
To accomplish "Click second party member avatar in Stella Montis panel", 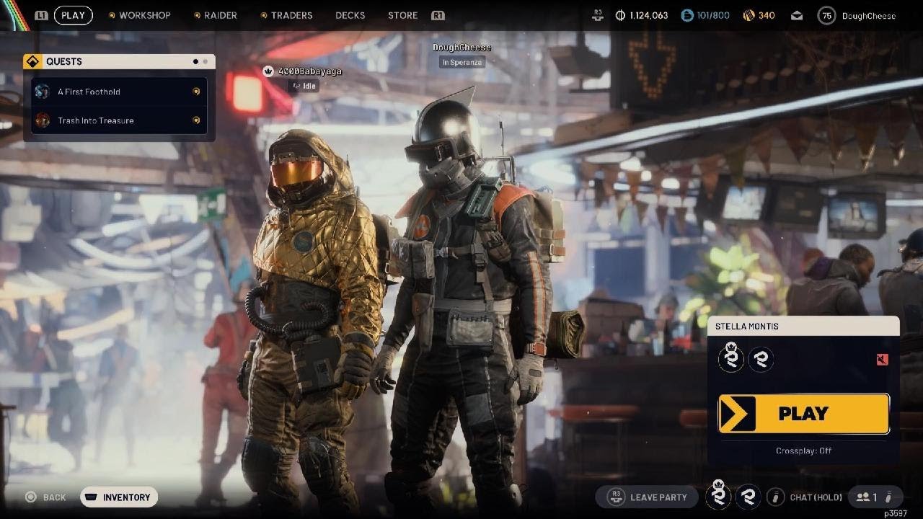I will coord(761,359).
